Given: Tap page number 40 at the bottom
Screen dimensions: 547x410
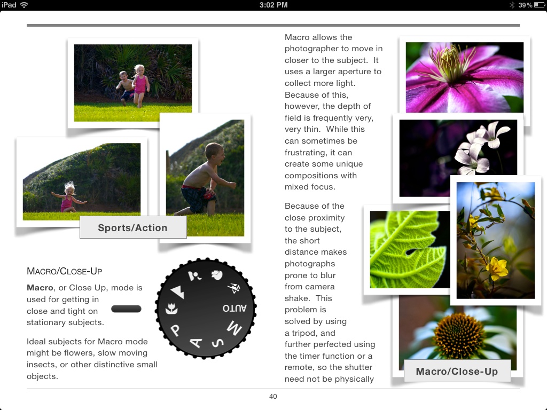Looking at the screenshot, I should (x=273, y=397).
